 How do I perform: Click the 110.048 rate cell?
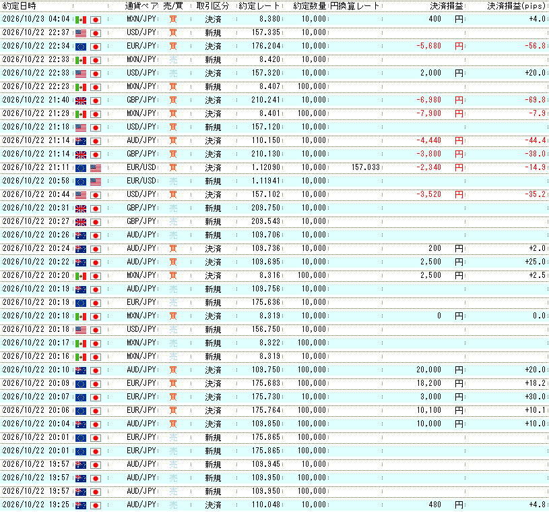(x=266, y=505)
